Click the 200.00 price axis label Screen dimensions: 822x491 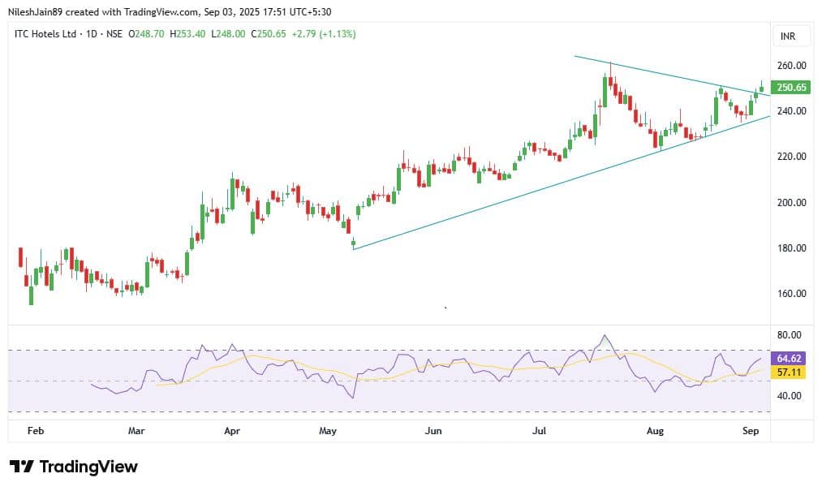point(792,202)
